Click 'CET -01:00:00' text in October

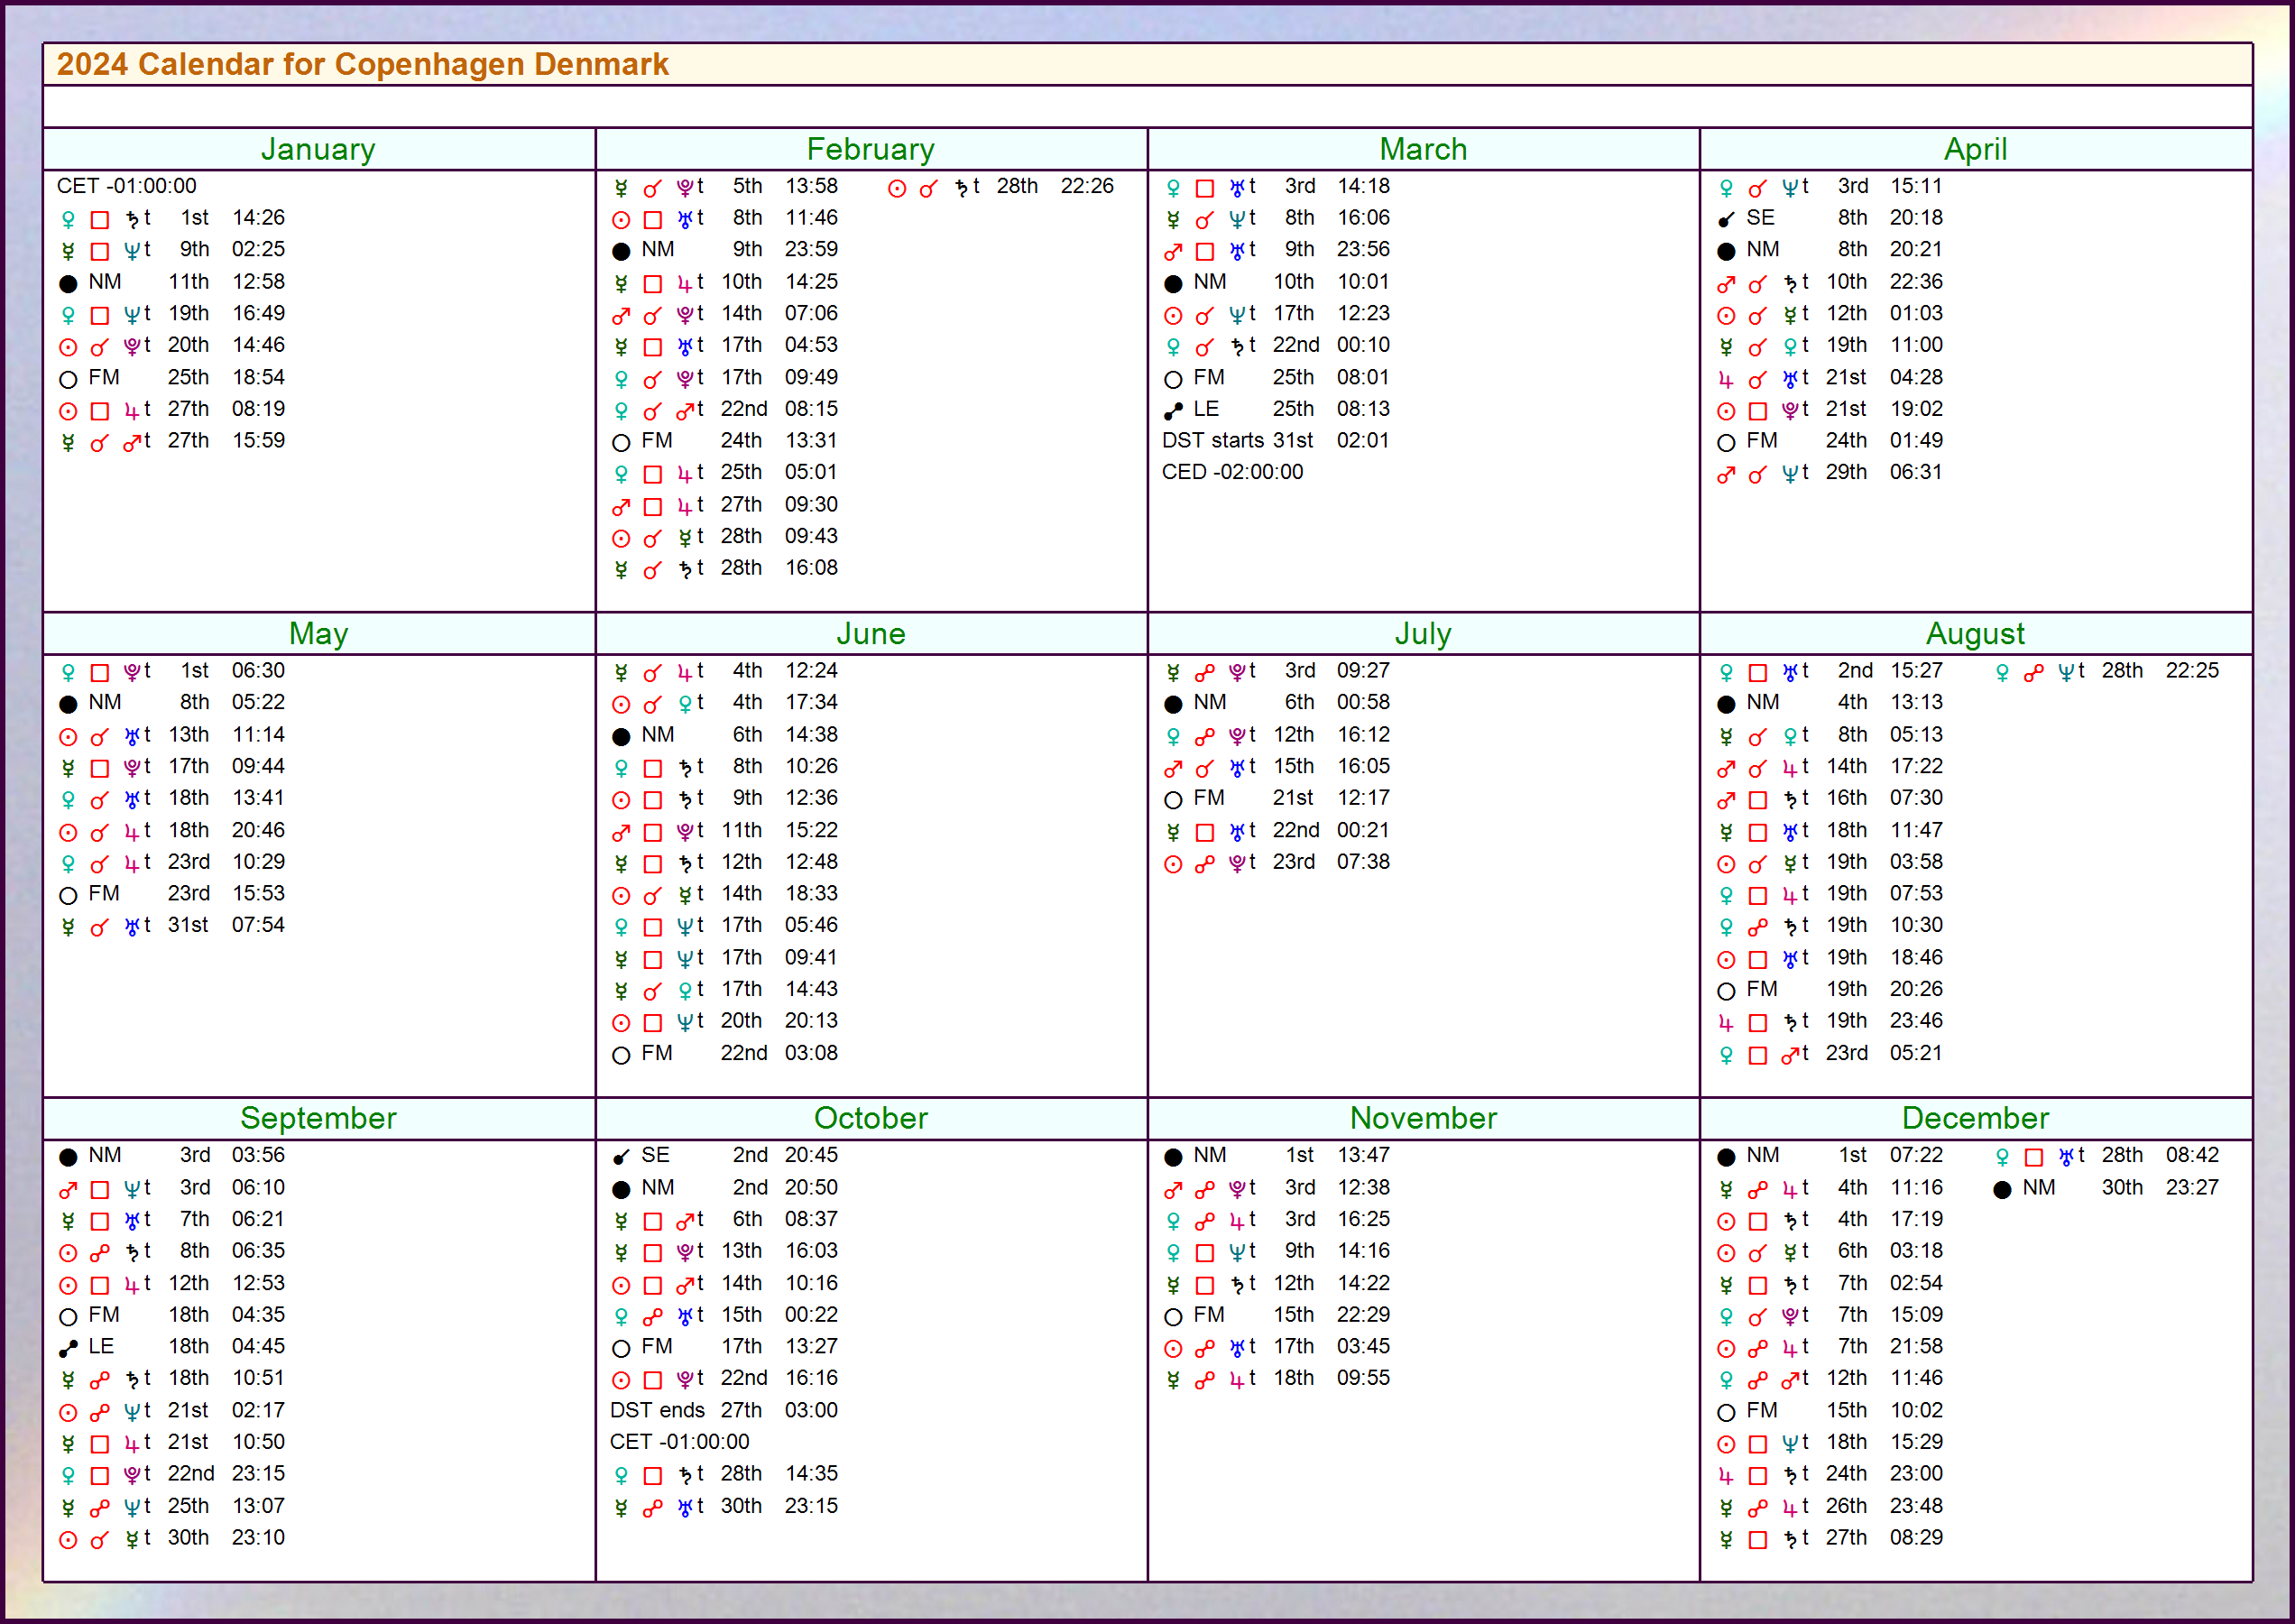click(679, 1443)
